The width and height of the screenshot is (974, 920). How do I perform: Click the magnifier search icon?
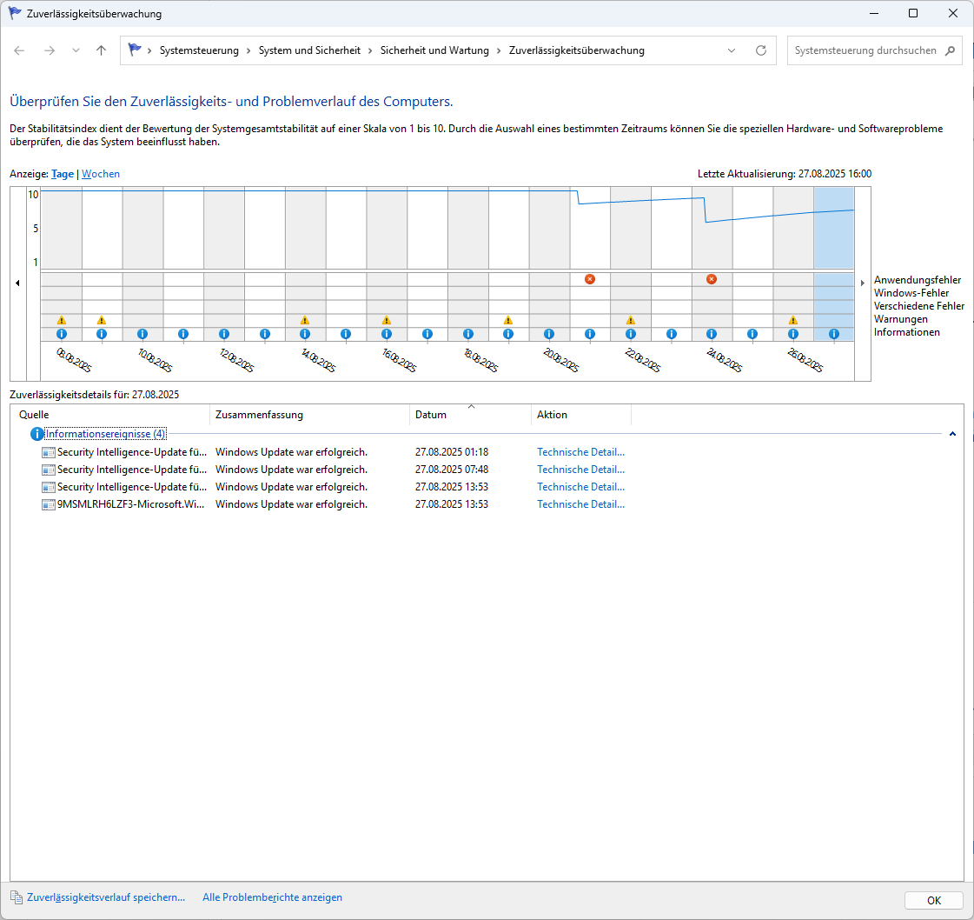[950, 50]
